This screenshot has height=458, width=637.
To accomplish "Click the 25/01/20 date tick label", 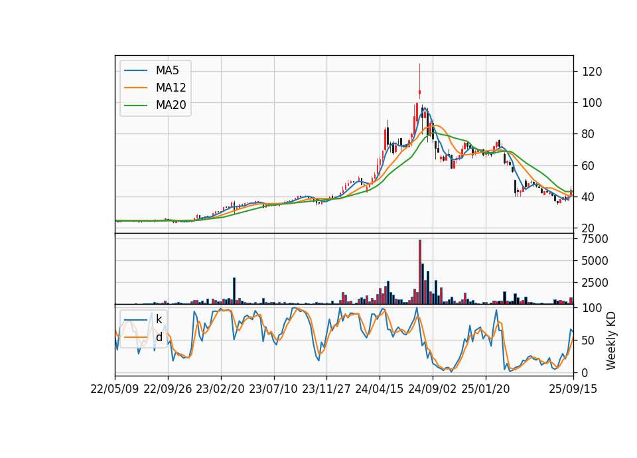I will click(x=486, y=390).
